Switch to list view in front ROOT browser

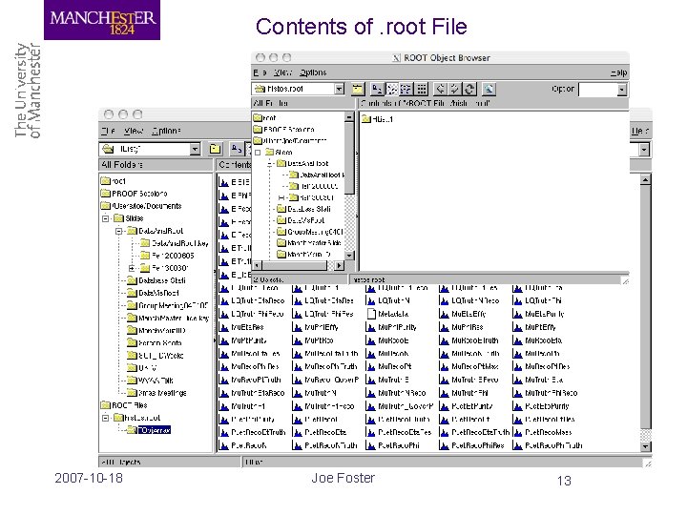click(406, 90)
